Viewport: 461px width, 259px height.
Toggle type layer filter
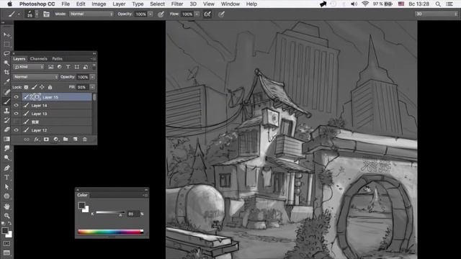point(68,67)
